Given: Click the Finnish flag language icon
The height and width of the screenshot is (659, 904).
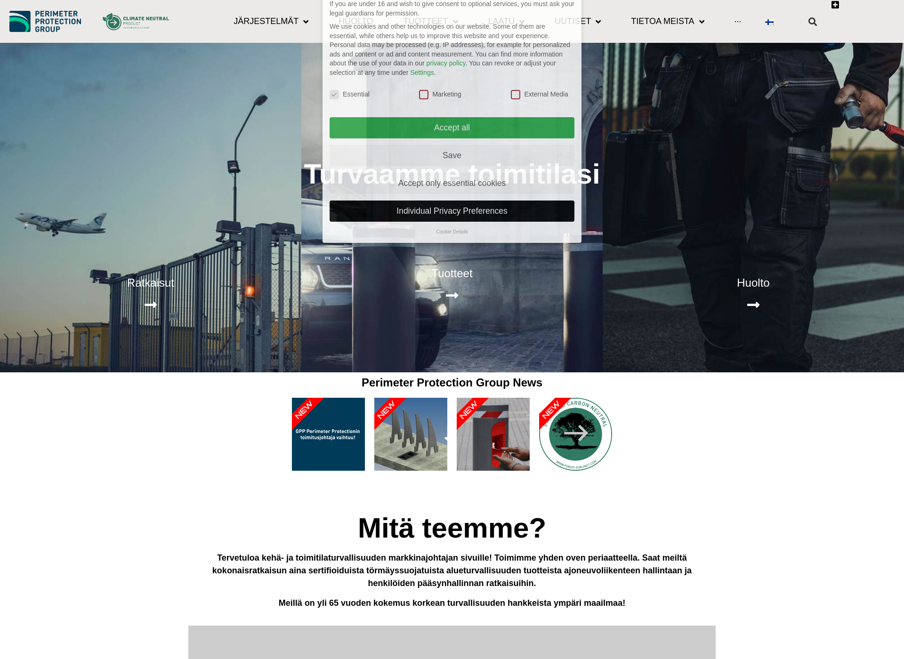Looking at the screenshot, I should [x=769, y=22].
